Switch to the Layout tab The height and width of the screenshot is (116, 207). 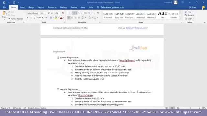[x=41, y=7]
